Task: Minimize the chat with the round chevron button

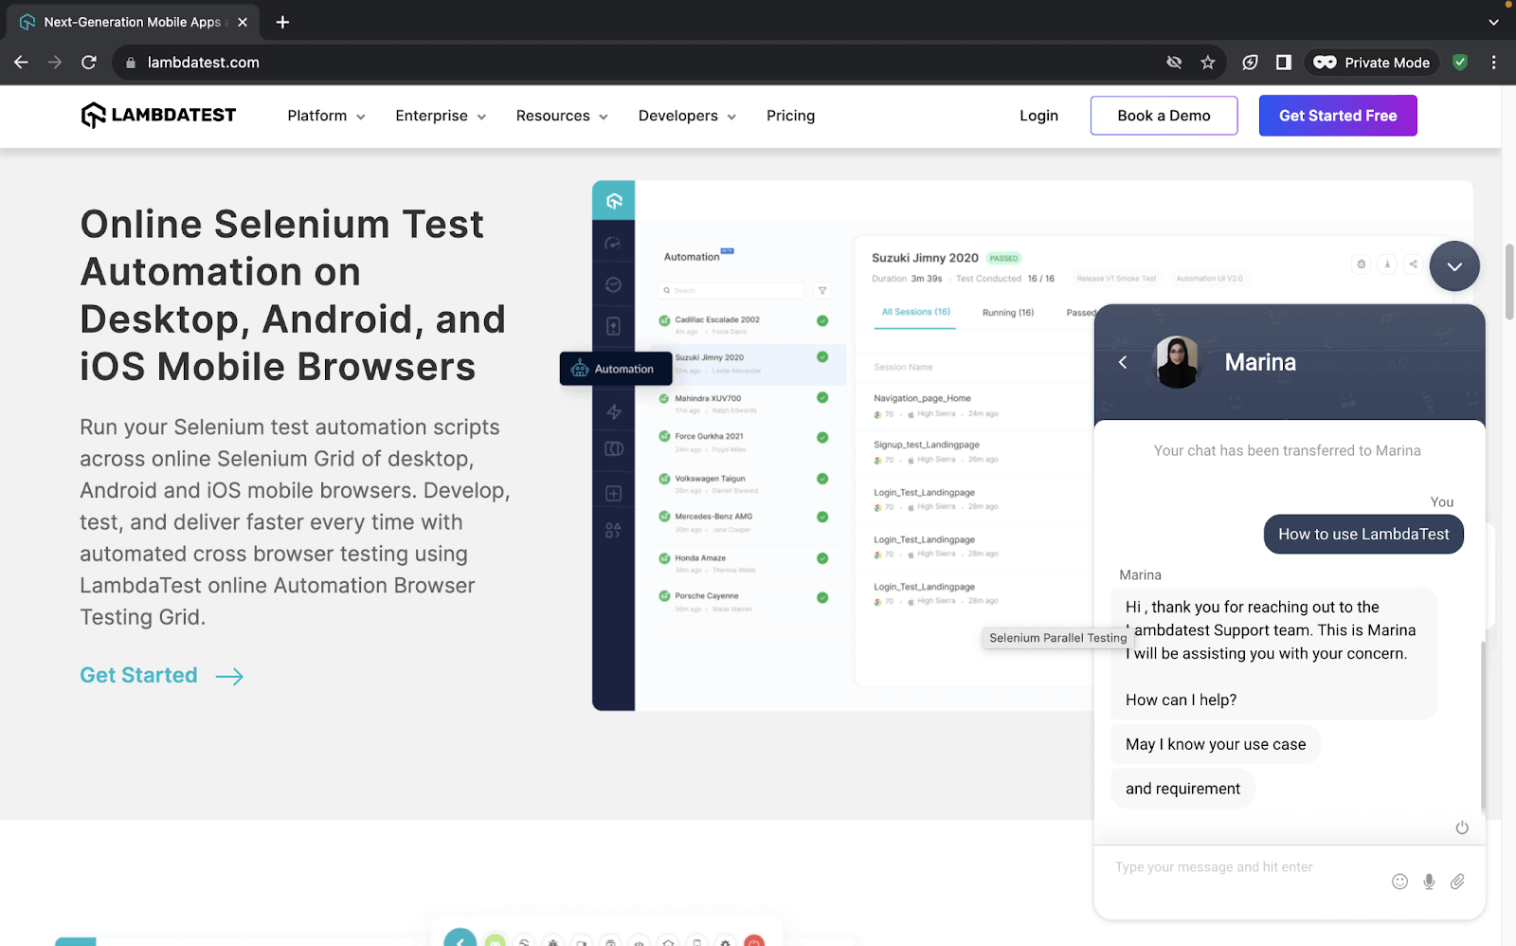Action: pyautogui.click(x=1454, y=266)
